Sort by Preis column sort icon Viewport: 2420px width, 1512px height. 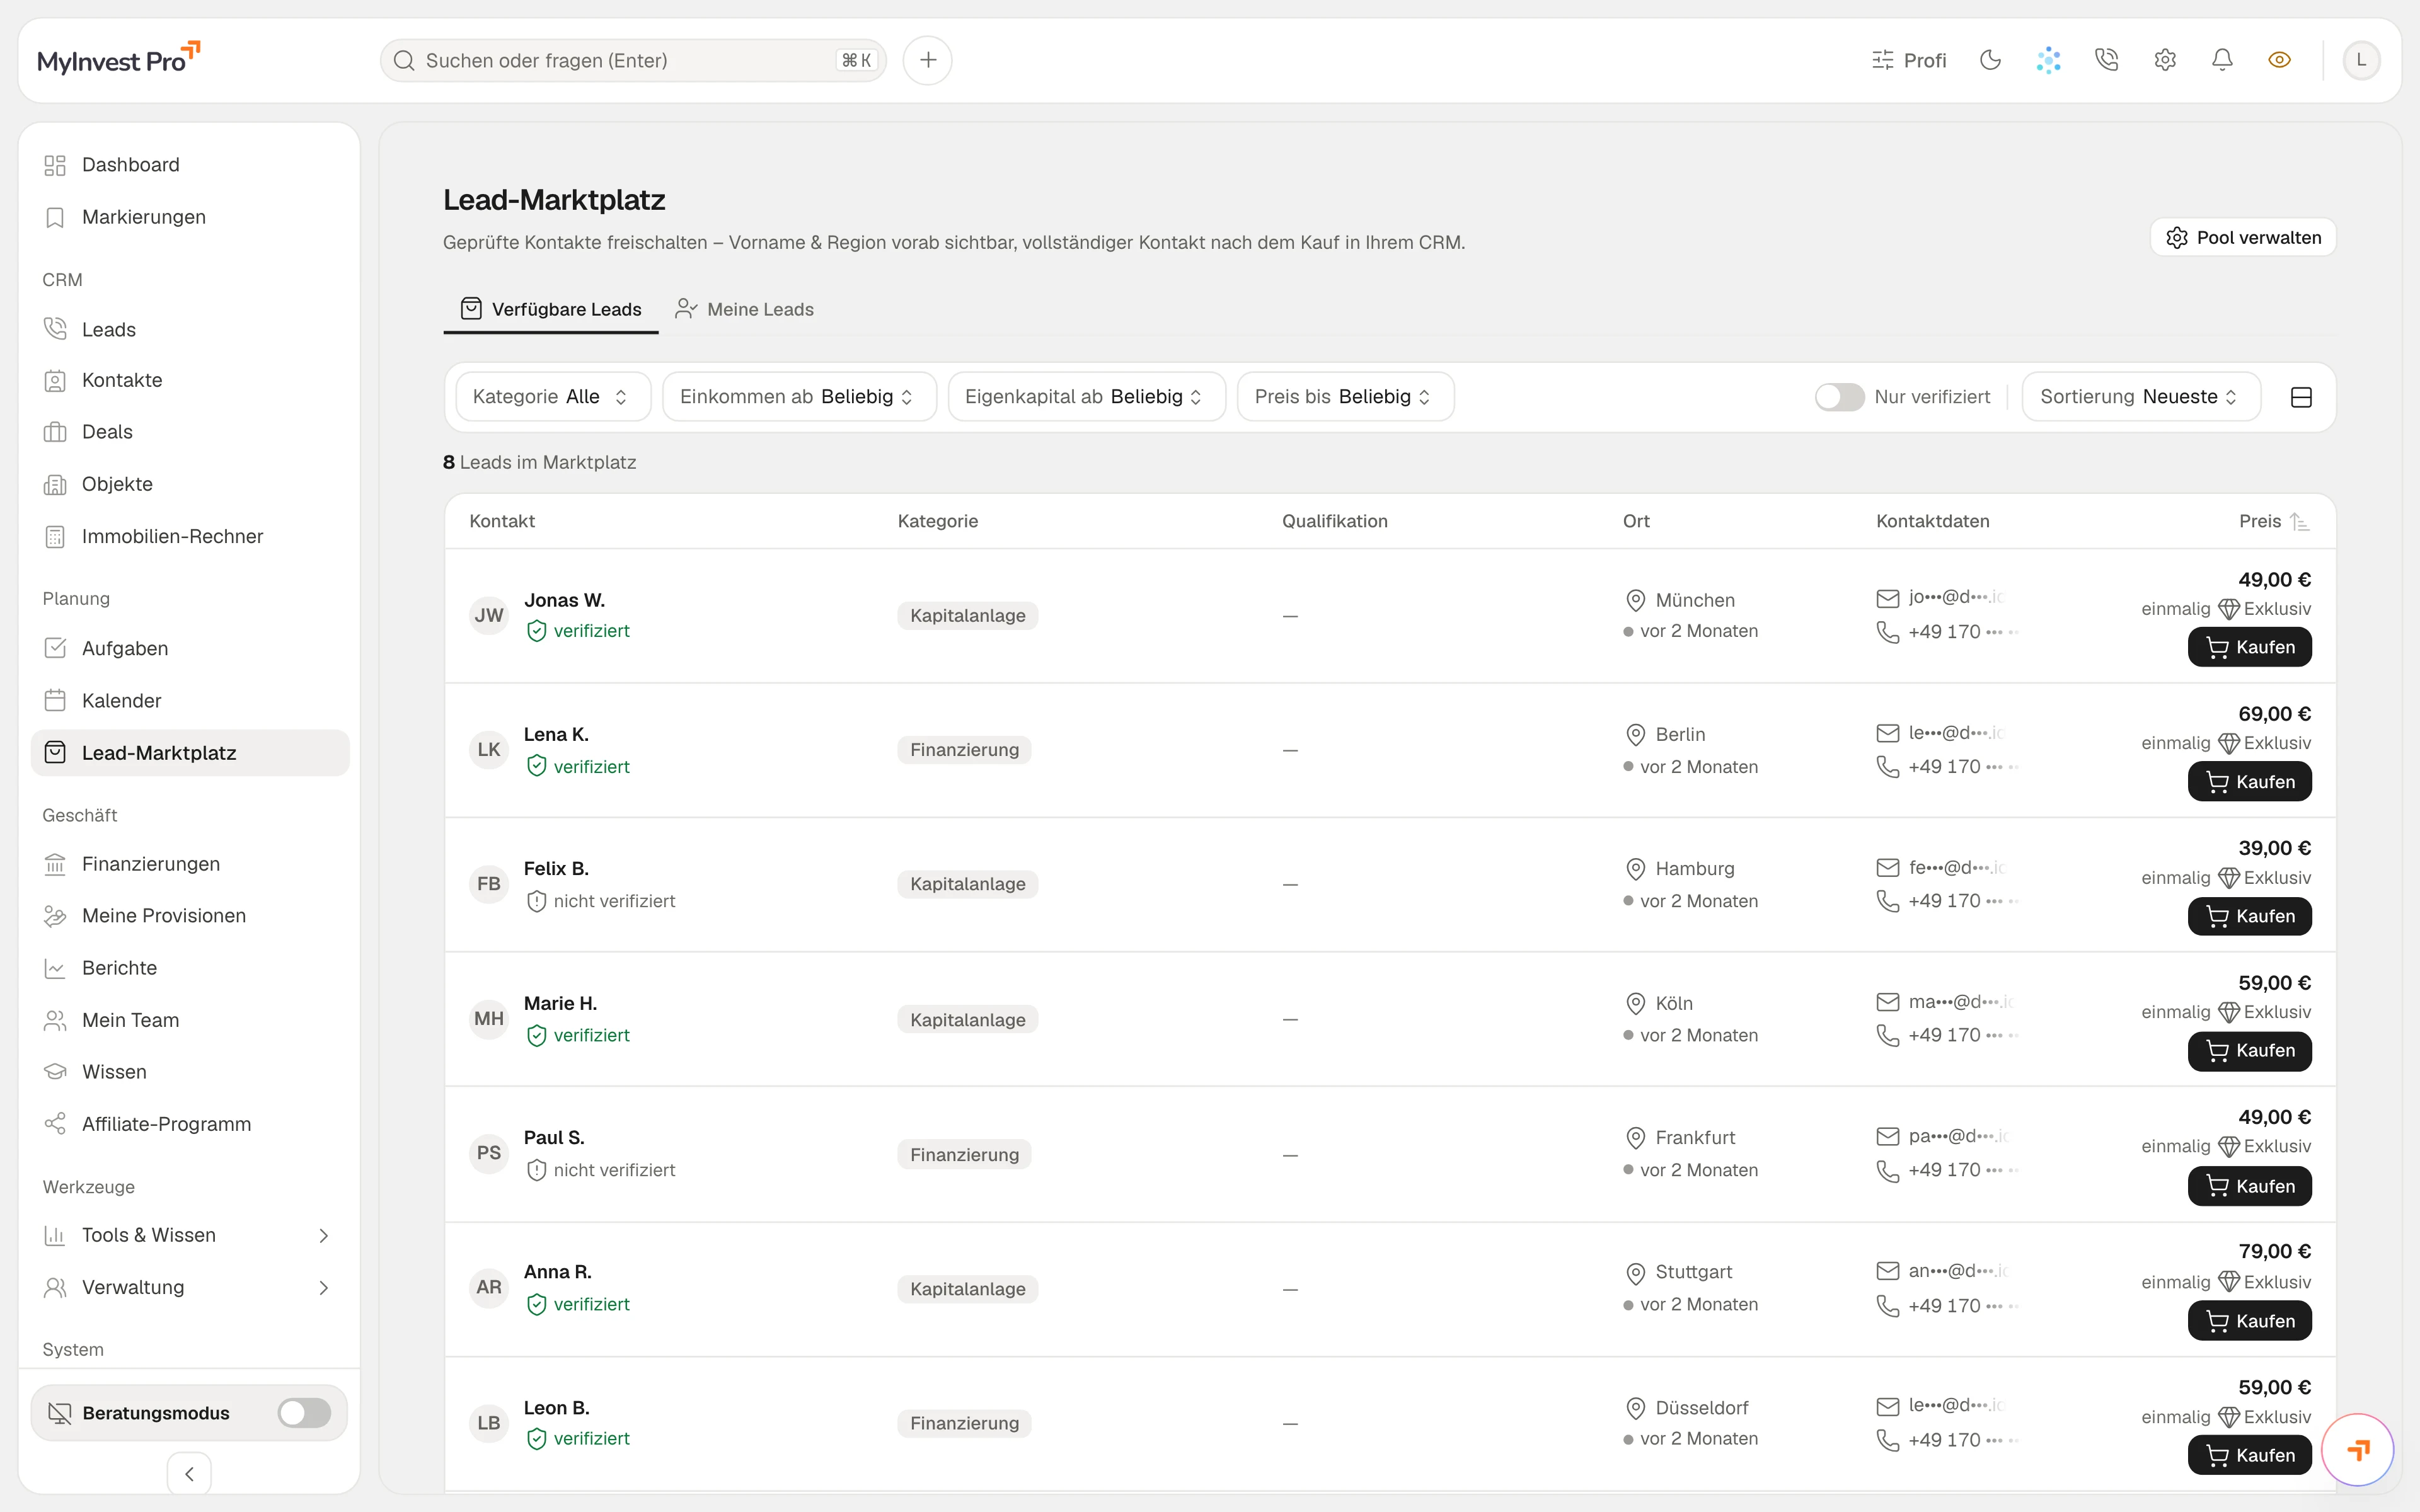(2300, 521)
